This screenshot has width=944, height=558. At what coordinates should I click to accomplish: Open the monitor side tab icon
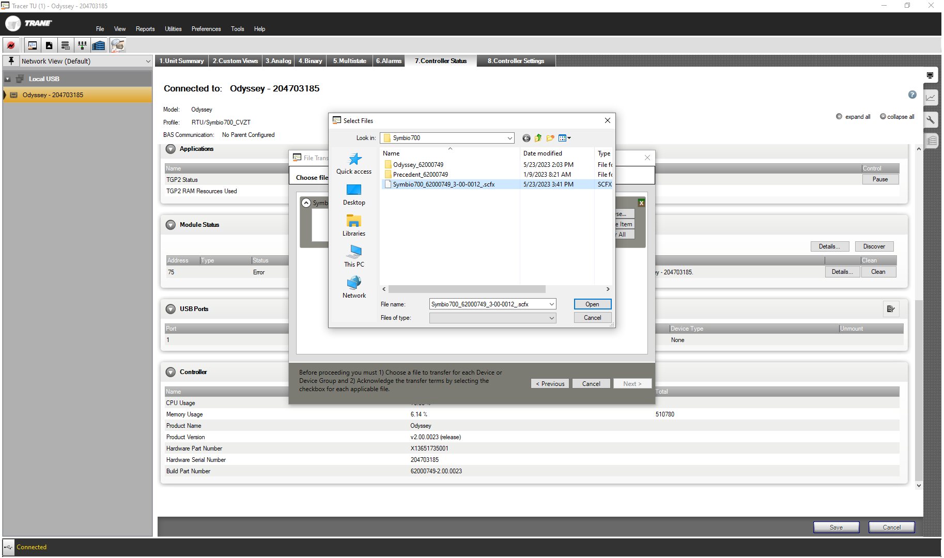coord(930,75)
